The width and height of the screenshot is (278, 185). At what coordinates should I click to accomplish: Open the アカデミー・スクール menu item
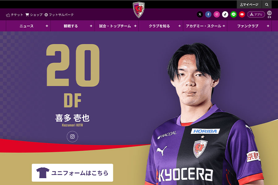pos(204,26)
